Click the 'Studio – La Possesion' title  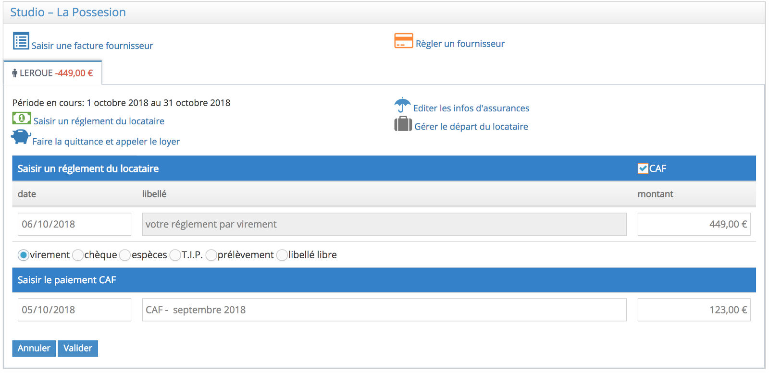point(68,12)
